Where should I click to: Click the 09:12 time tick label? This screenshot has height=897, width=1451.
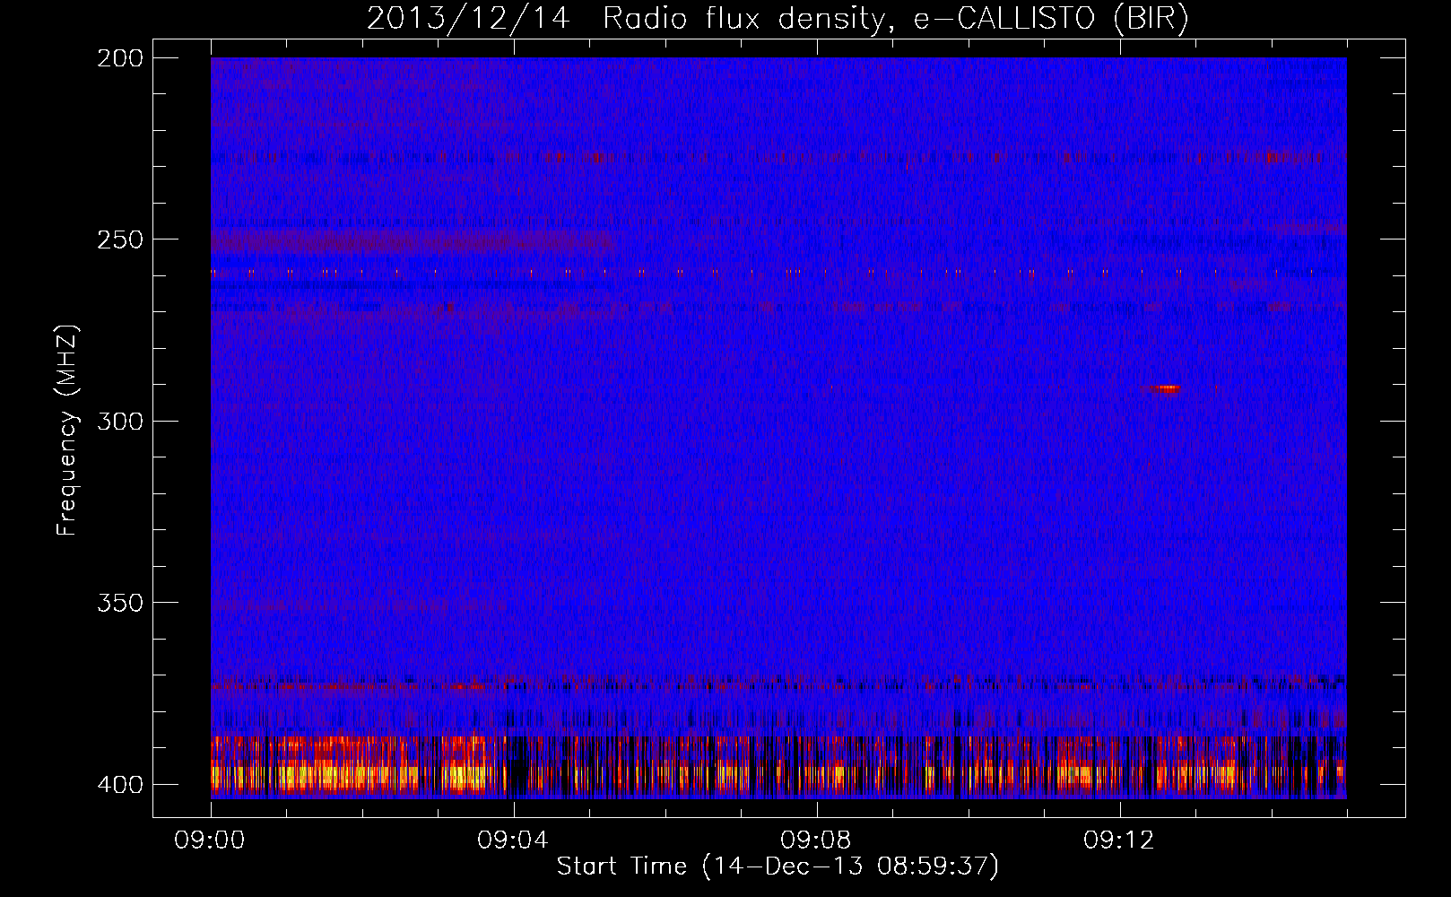[1120, 840]
